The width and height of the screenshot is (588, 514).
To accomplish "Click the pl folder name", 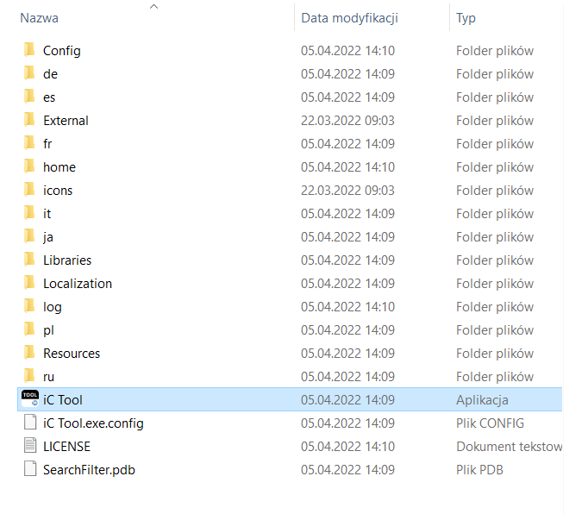I will 49,330.
